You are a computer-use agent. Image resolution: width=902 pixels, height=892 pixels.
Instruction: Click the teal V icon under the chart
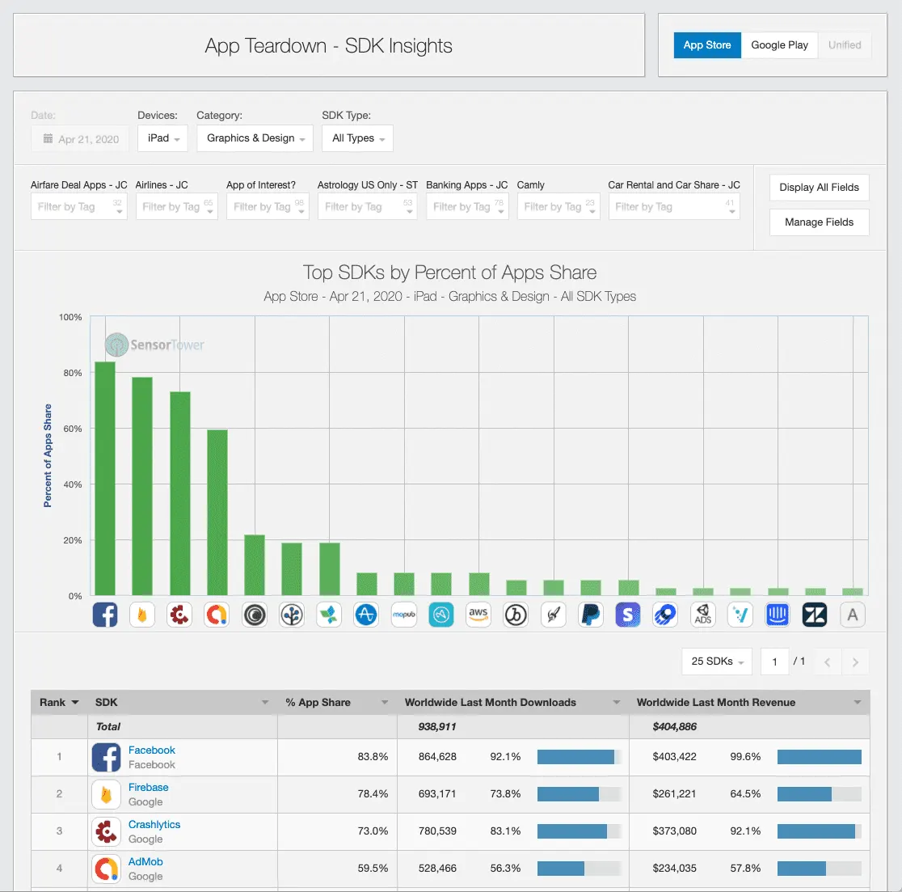coord(740,615)
